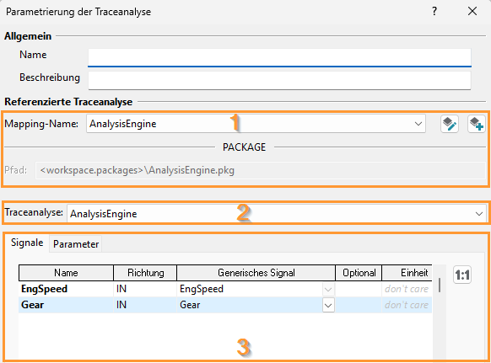Click the Optional cell of EngSpeed row
The width and height of the screenshot is (491, 363).
pos(359,289)
